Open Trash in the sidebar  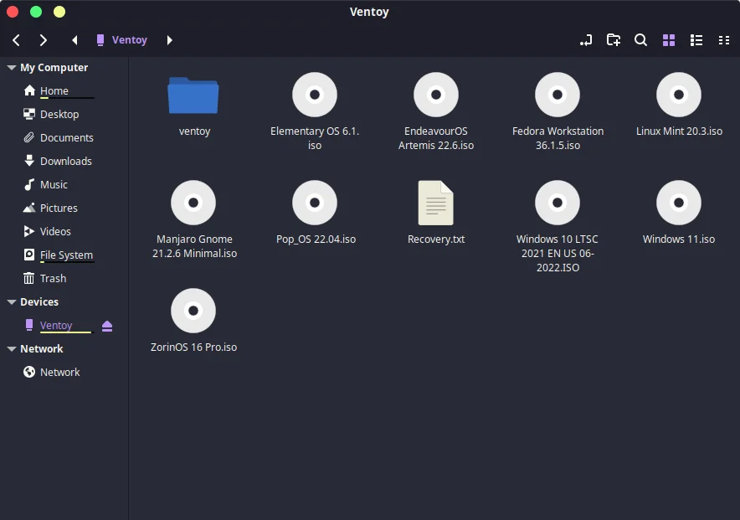click(53, 278)
